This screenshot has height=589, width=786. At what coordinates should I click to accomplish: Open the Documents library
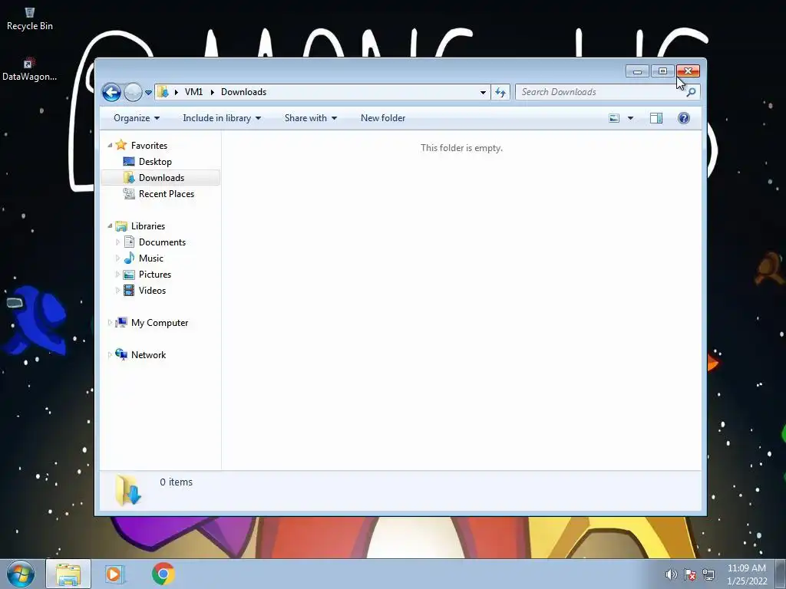coord(162,242)
